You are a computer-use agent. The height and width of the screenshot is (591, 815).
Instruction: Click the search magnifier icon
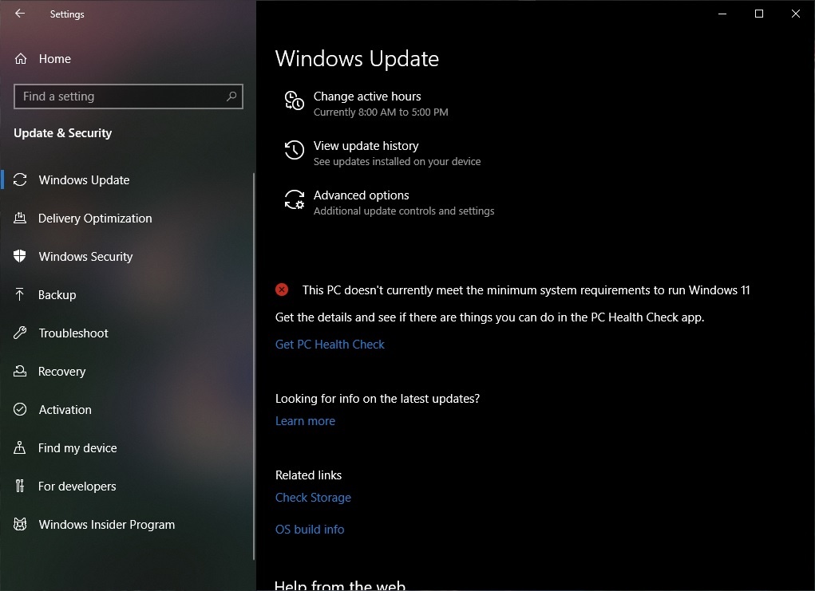point(231,96)
